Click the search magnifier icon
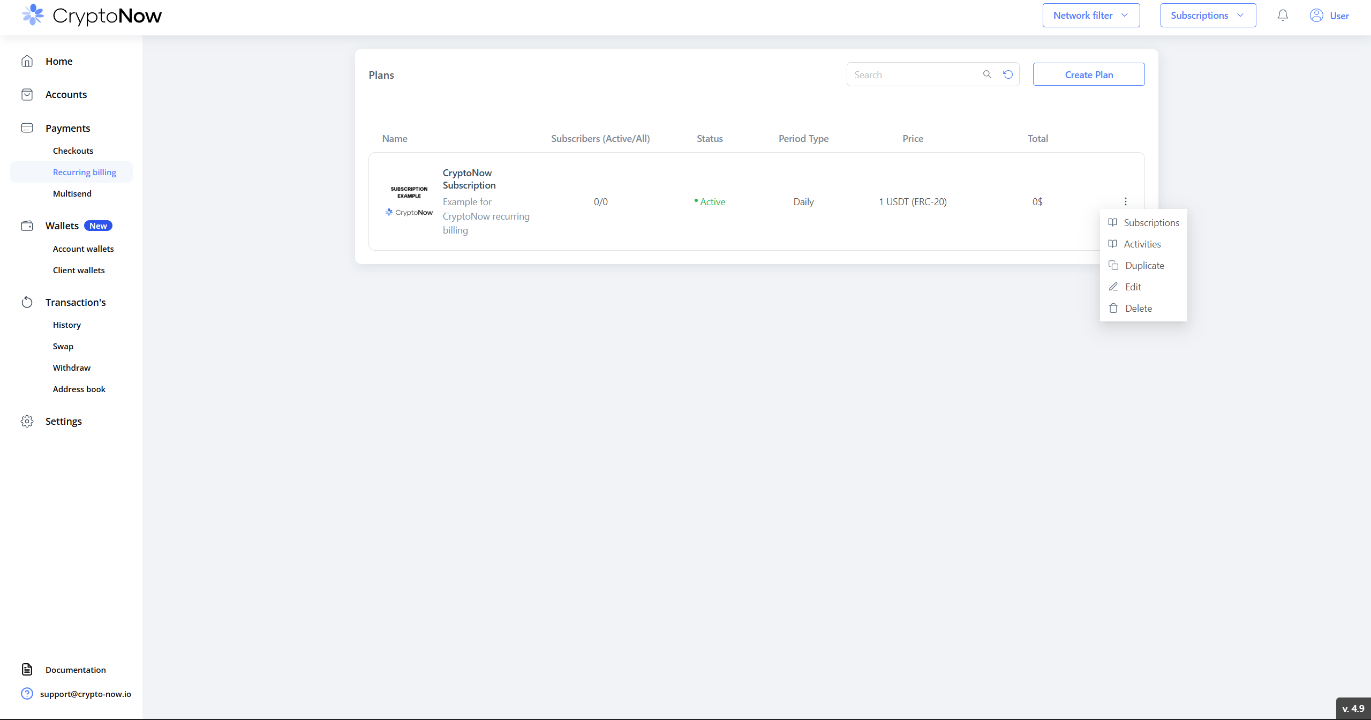 (987, 74)
